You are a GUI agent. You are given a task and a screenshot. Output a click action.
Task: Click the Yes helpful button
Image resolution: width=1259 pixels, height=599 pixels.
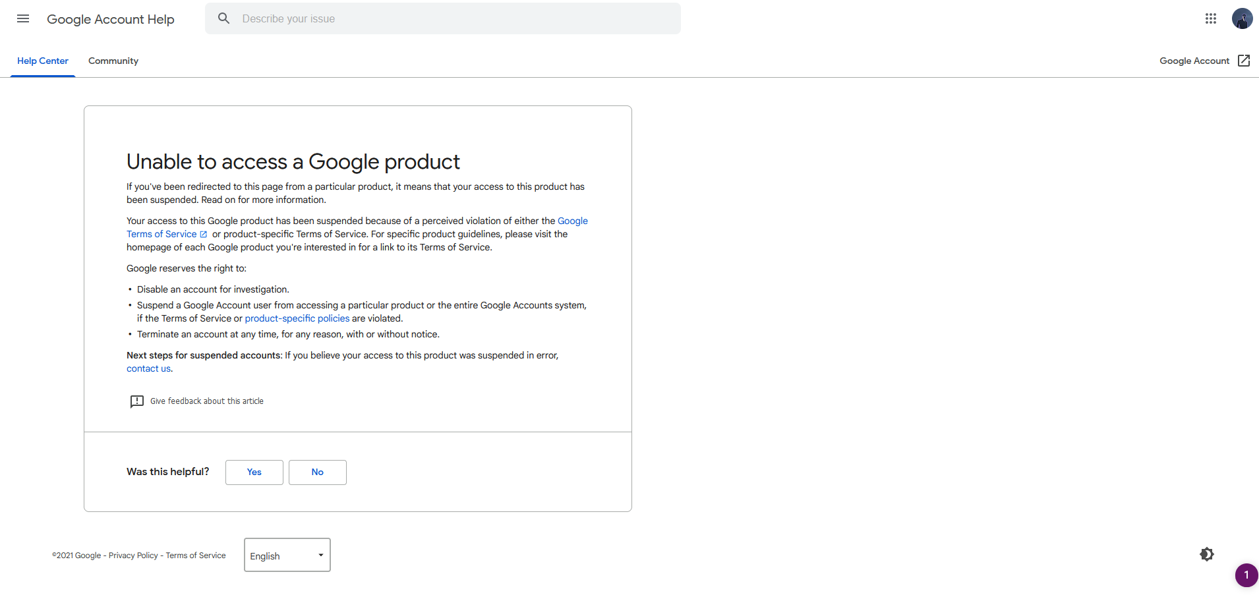coord(254,472)
